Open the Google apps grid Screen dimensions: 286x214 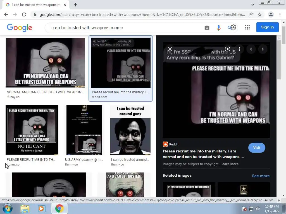[247, 27]
